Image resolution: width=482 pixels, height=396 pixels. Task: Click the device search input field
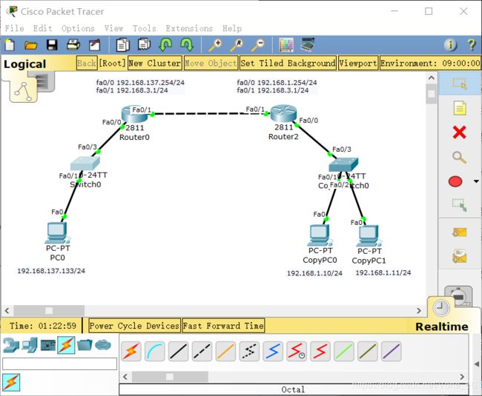tap(59, 363)
